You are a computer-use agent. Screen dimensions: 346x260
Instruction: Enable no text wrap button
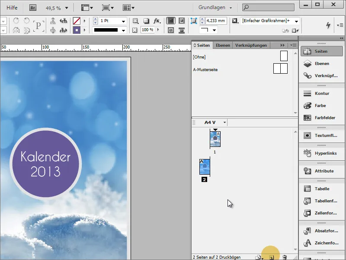pyautogui.click(x=170, y=21)
